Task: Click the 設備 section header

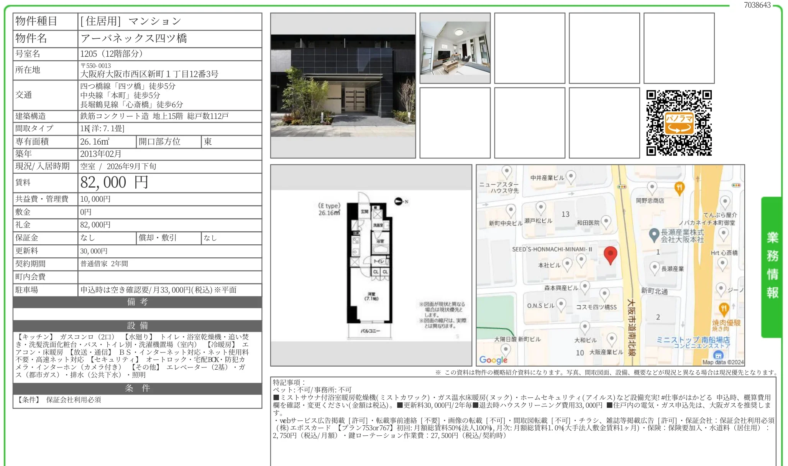Action: pyautogui.click(x=138, y=326)
